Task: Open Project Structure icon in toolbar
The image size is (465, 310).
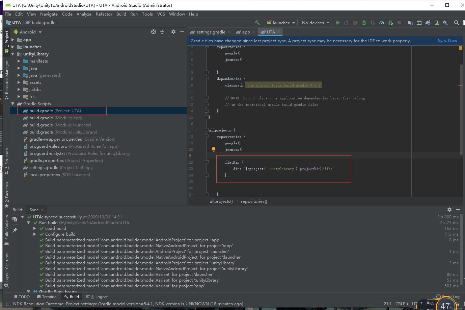Action: 410,23
